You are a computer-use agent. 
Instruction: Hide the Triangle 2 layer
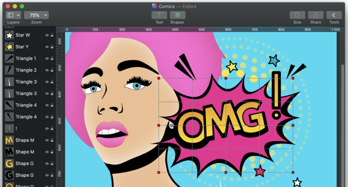47,70
